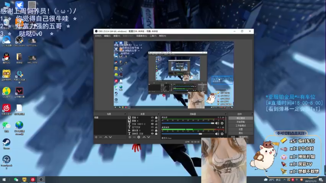Toggle the lock on the 饲养员 文字 source
326x183 pixels.
click(x=156, y=134)
